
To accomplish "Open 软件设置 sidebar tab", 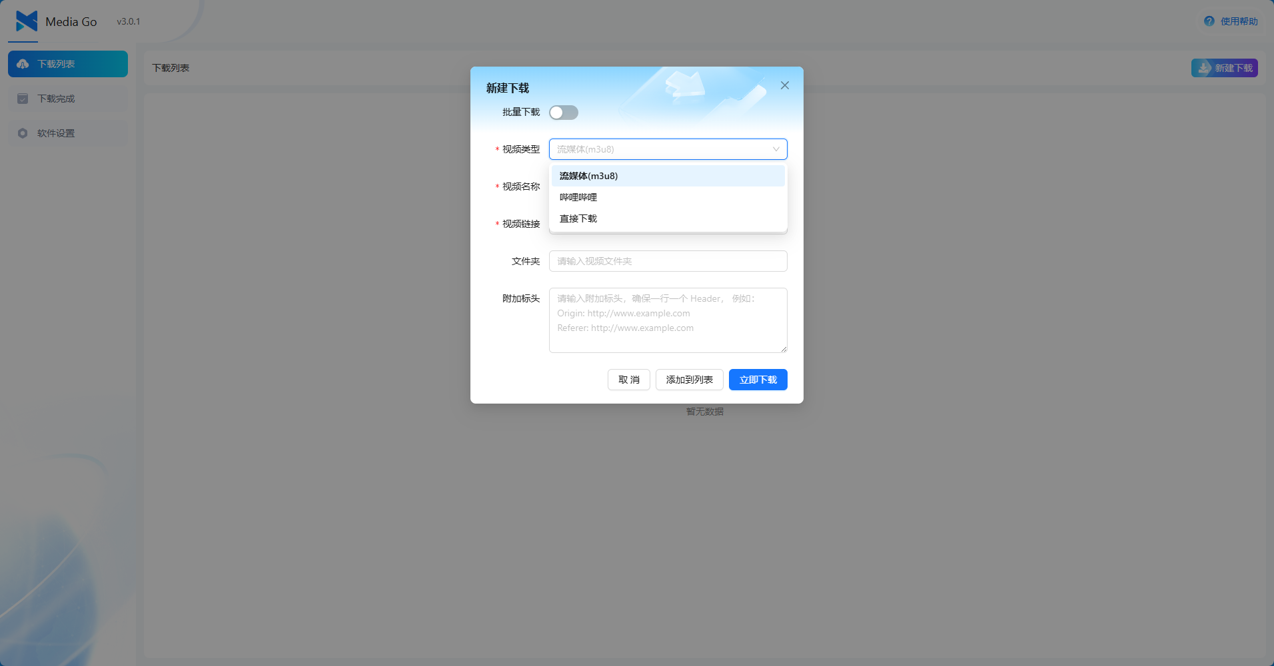I will (68, 133).
